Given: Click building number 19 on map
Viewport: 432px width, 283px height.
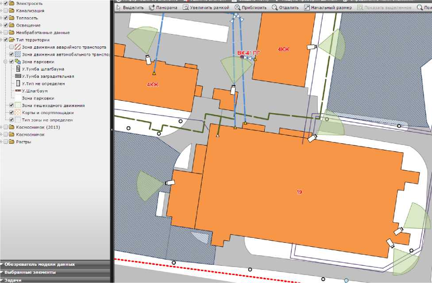Looking at the screenshot, I should 299,192.
